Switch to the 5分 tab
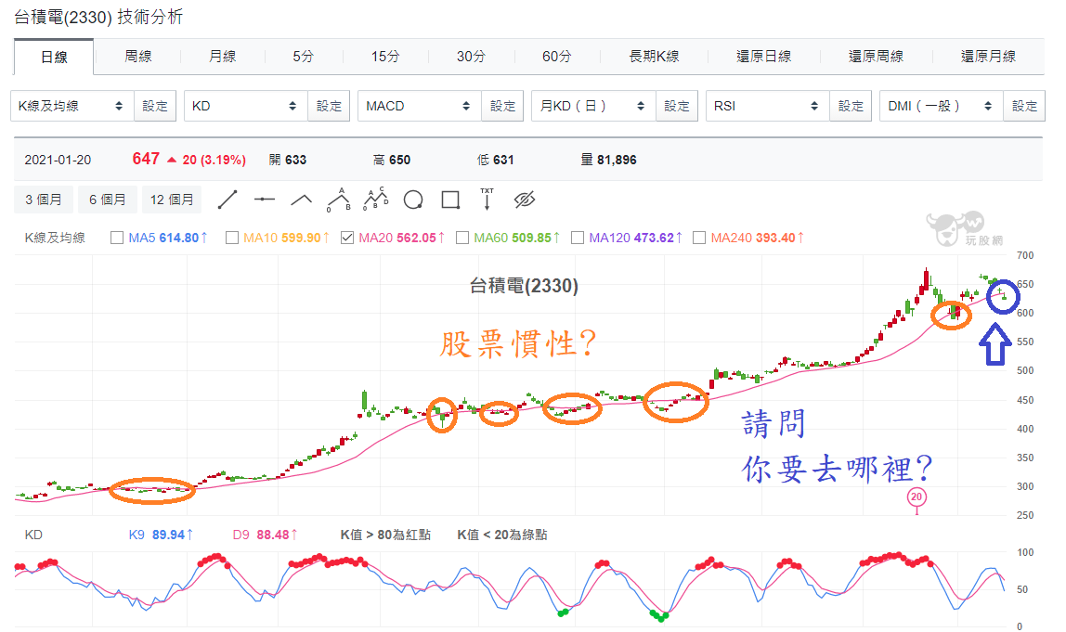Screen dimensions: 1066x632 [x=304, y=57]
